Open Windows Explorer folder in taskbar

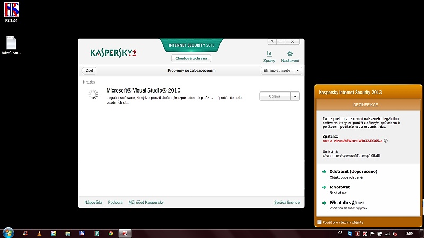click(x=68, y=233)
